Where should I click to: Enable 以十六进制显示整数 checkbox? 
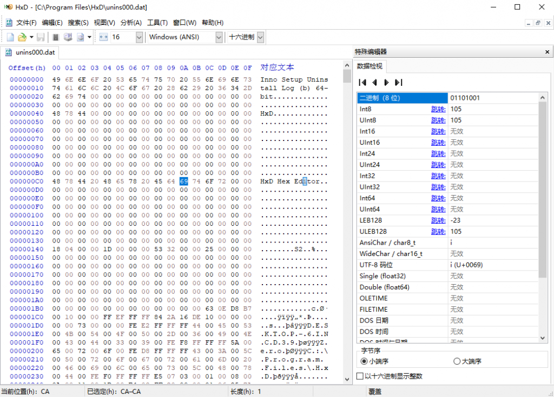point(360,376)
